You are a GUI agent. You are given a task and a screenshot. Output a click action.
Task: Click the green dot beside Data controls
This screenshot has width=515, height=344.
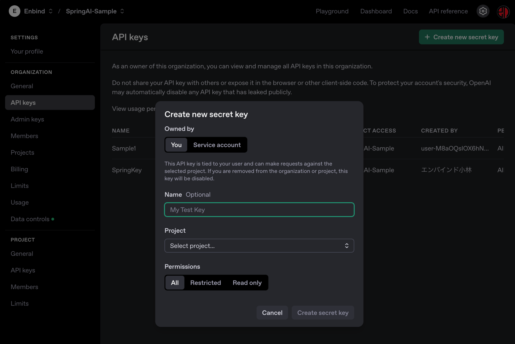pyautogui.click(x=53, y=219)
